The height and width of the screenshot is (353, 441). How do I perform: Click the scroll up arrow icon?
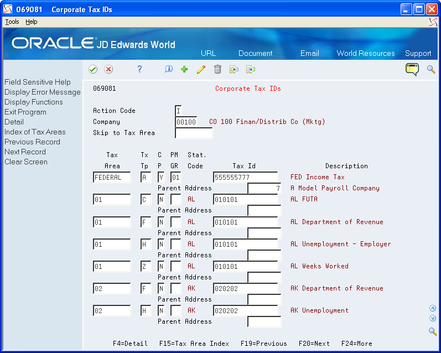click(433, 308)
